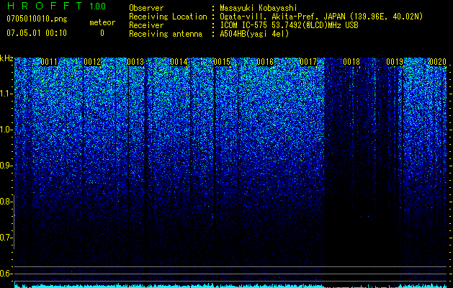Click the Receiving Location label

click(168, 17)
